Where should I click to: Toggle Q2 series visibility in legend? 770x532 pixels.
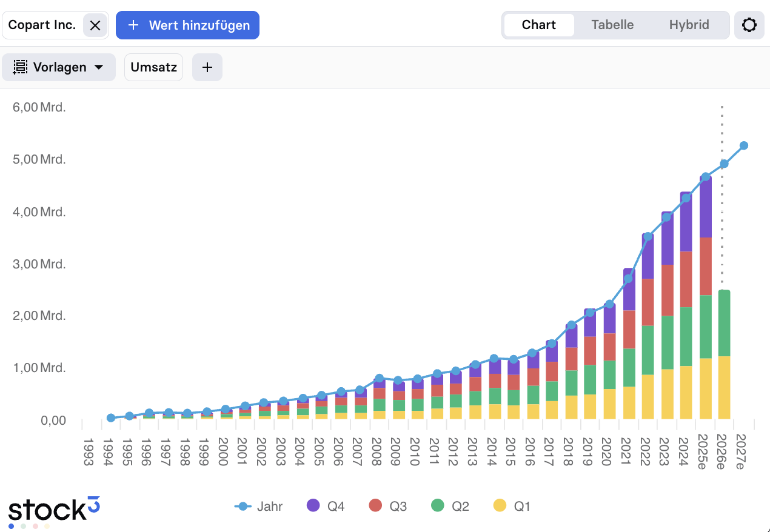pos(450,506)
